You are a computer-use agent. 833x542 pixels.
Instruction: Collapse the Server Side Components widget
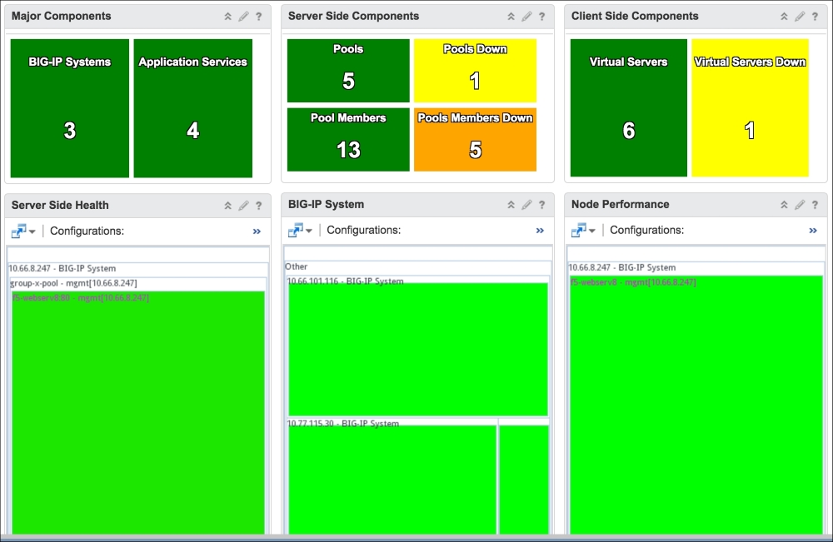511,17
